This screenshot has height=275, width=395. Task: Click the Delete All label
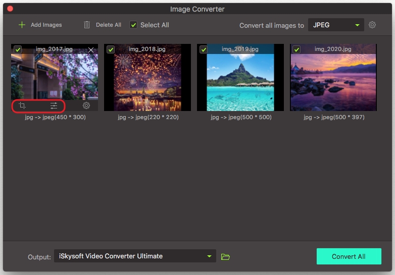coord(109,25)
